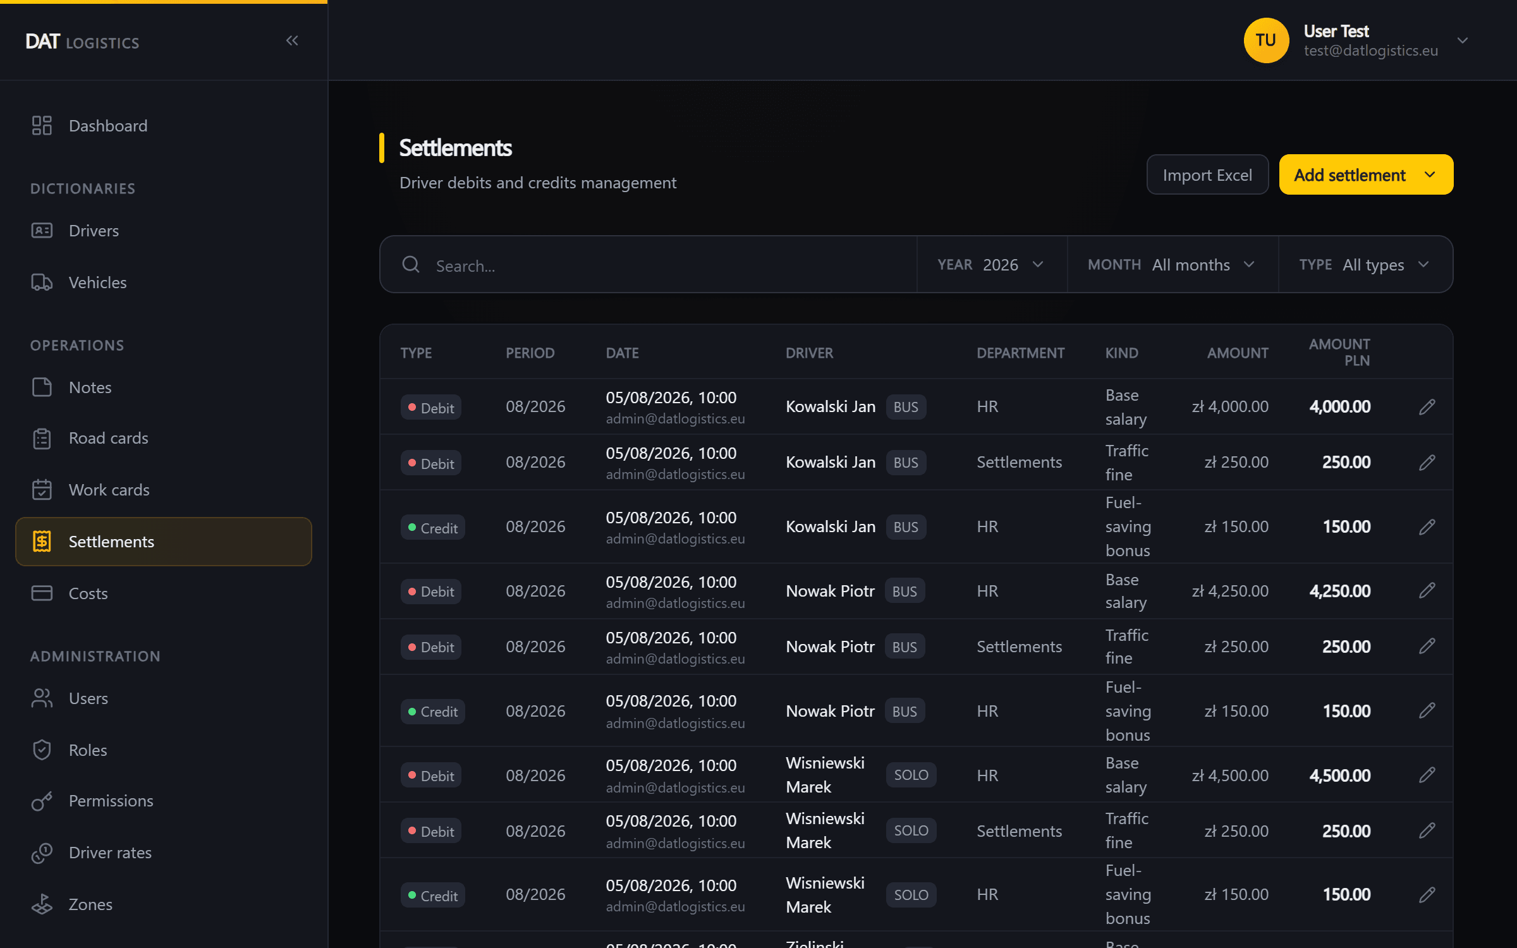Click the Drivers ID card icon
Viewport: 1517px width, 948px height.
[x=42, y=231]
